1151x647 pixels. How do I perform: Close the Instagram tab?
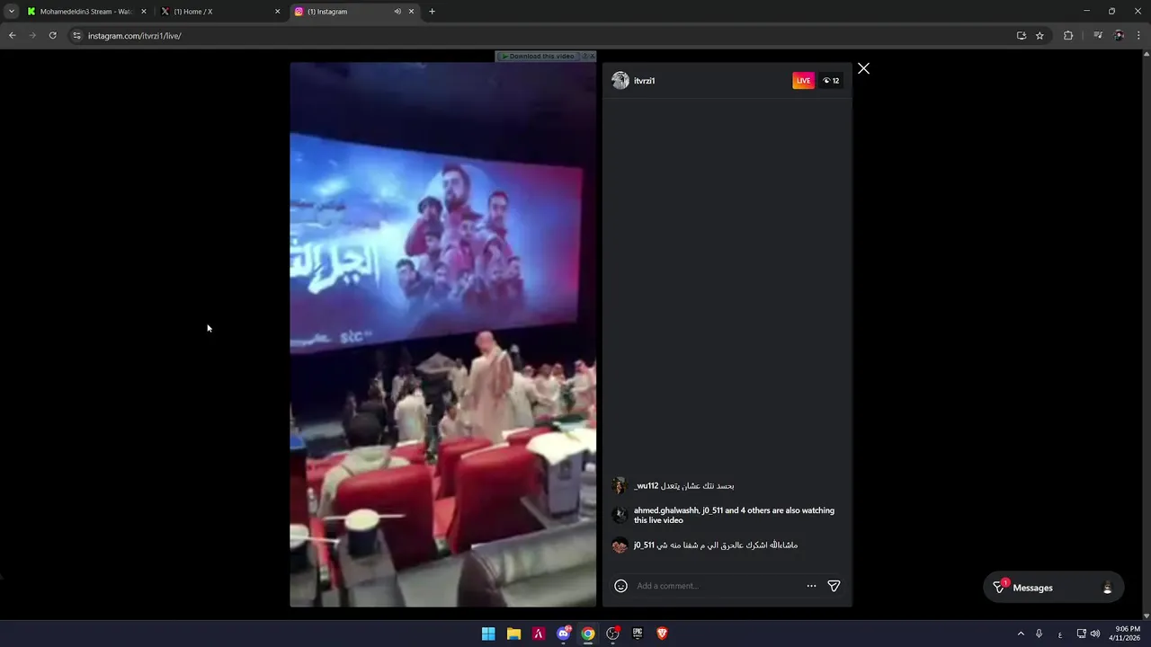click(x=412, y=12)
